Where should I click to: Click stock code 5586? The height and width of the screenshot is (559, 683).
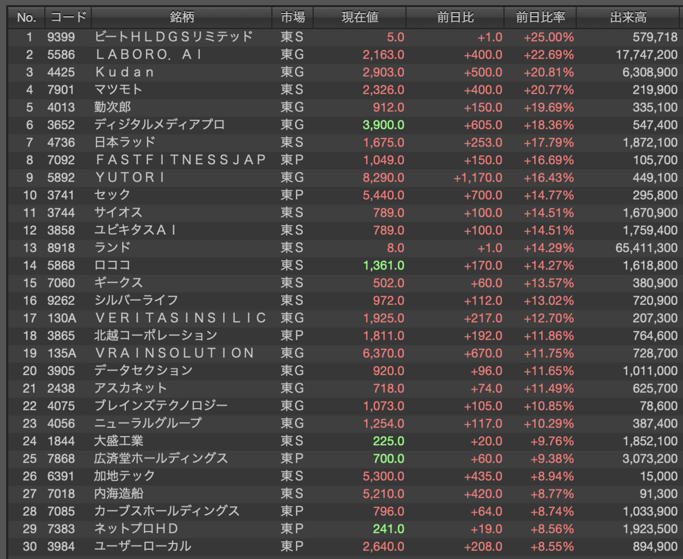[x=61, y=55]
